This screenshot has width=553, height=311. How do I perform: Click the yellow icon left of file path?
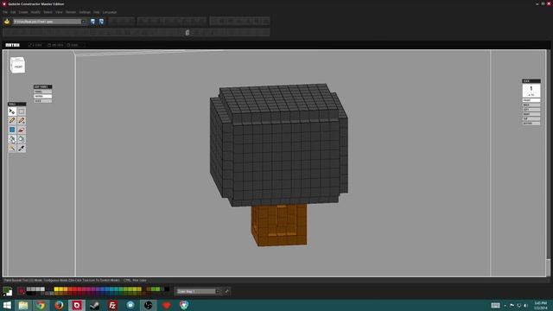click(7, 22)
